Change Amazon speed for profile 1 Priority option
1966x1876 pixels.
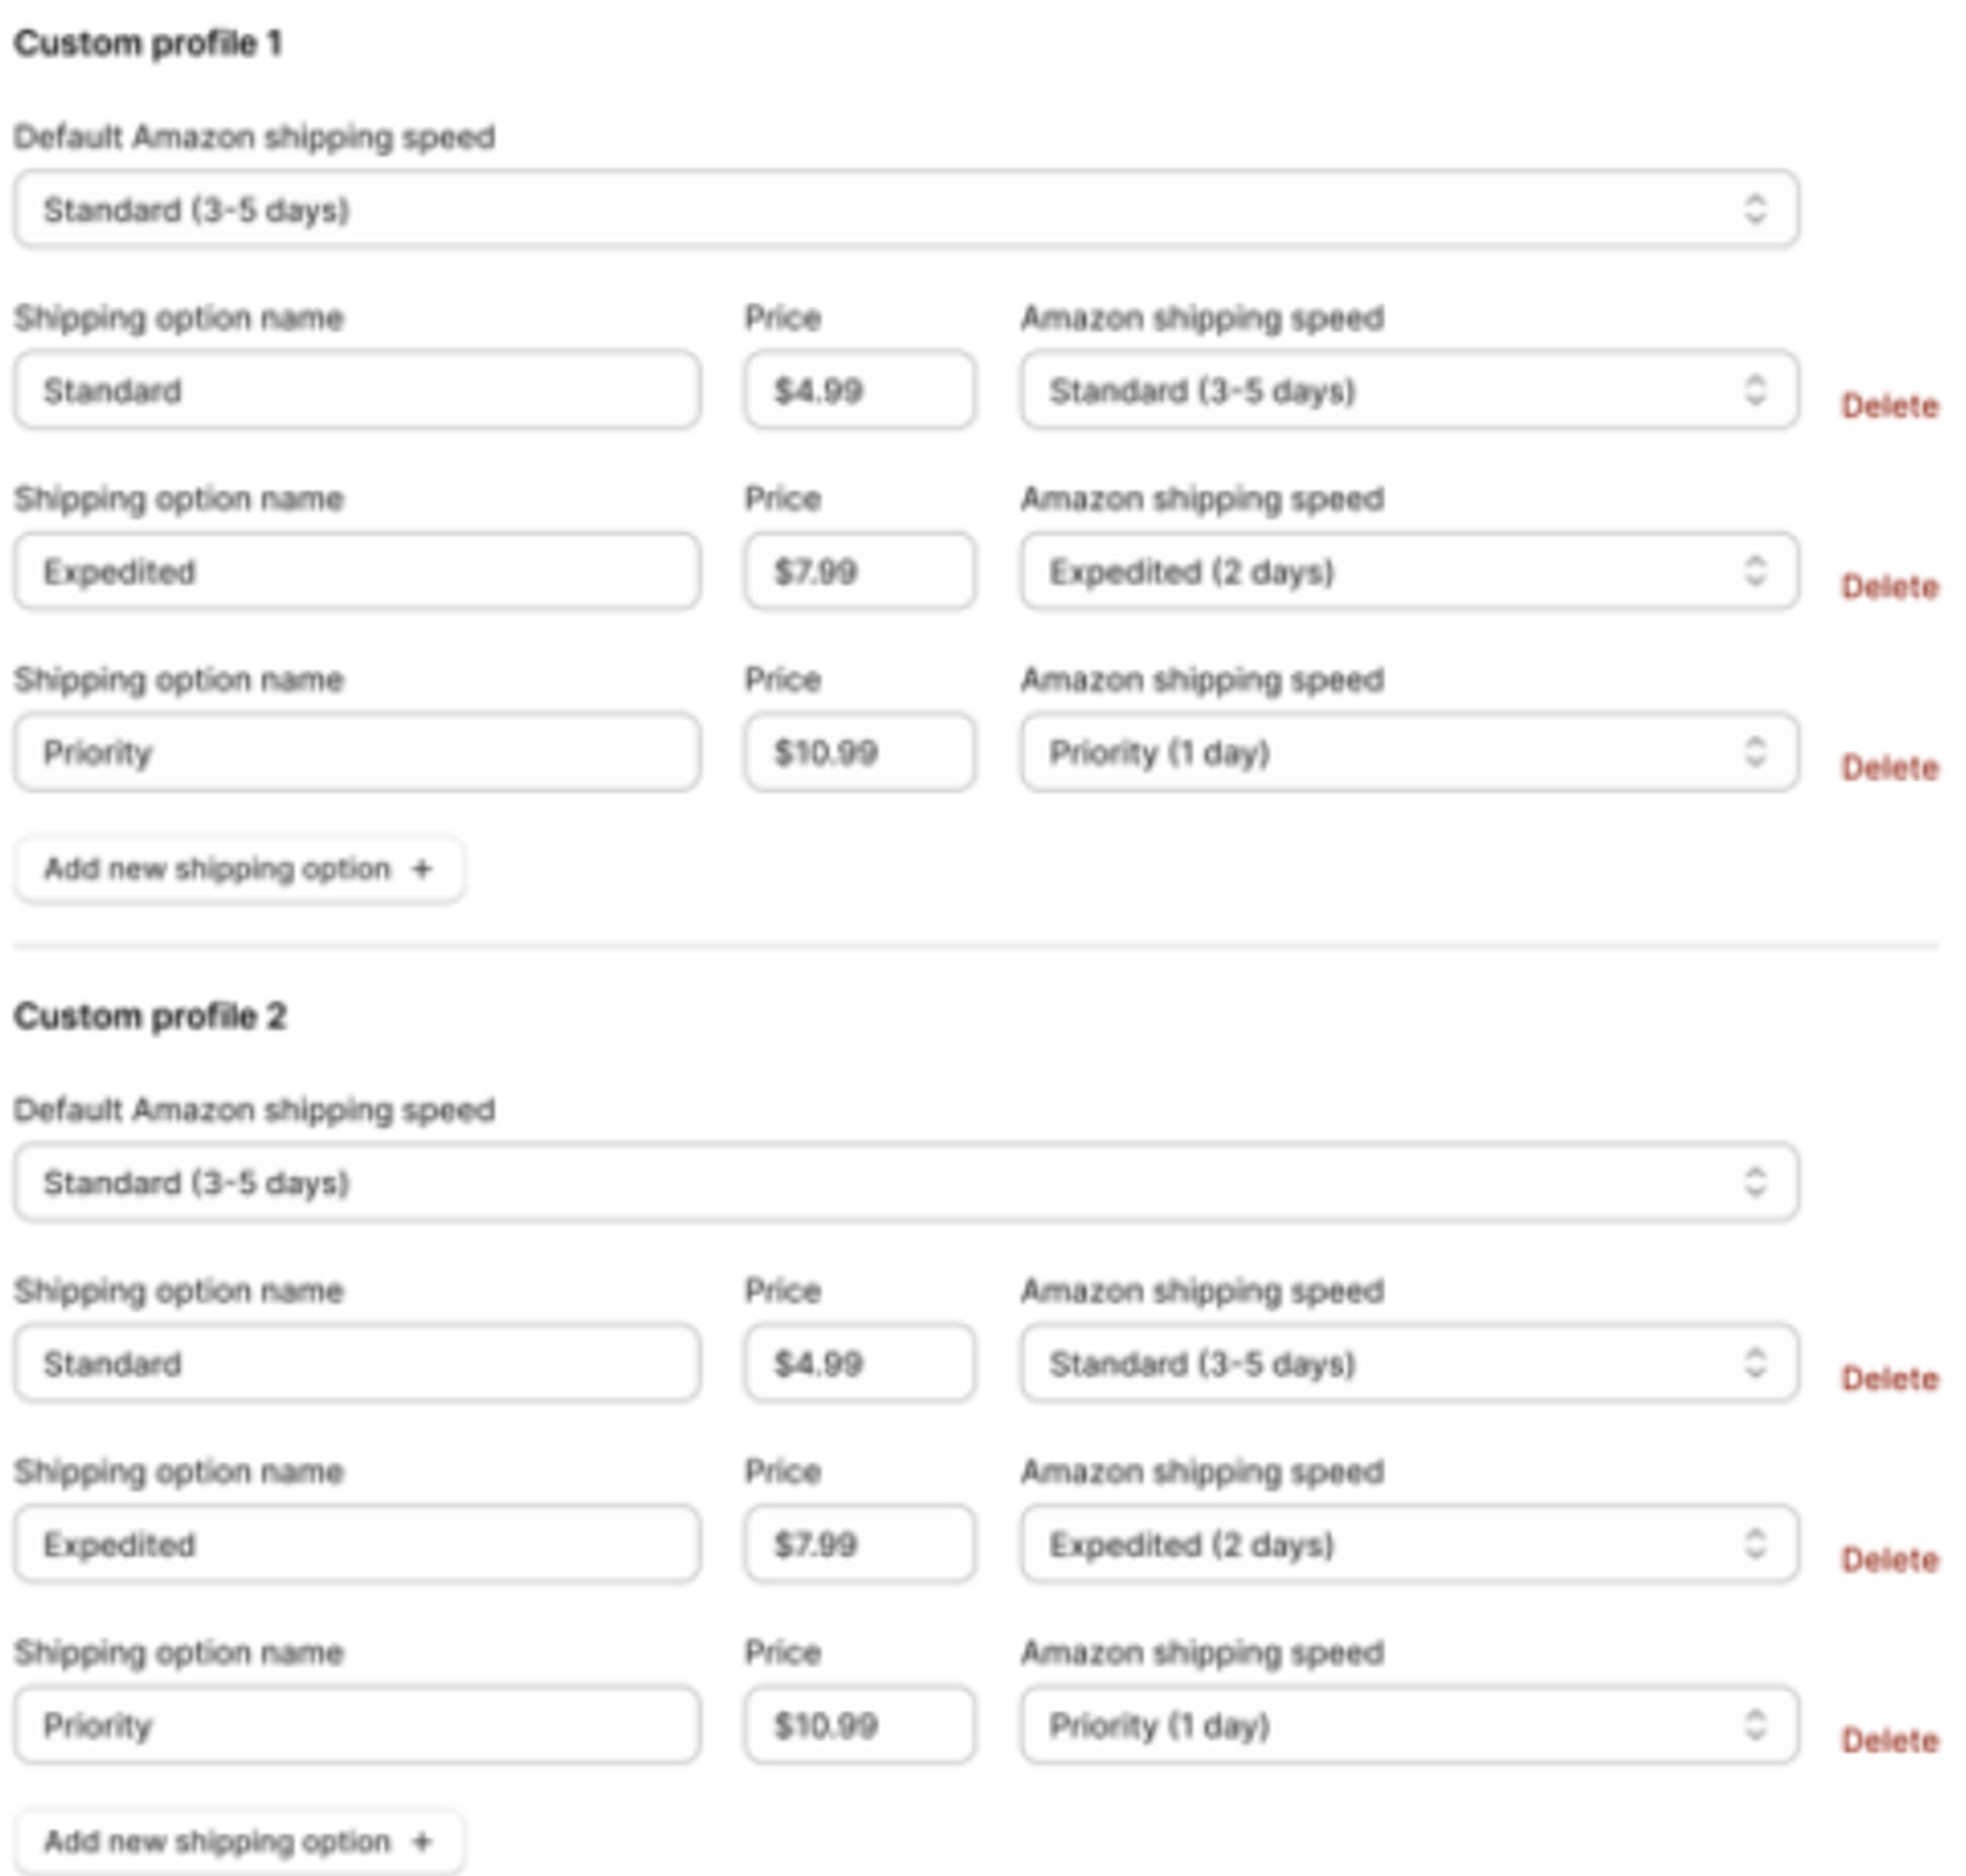(x=1408, y=752)
